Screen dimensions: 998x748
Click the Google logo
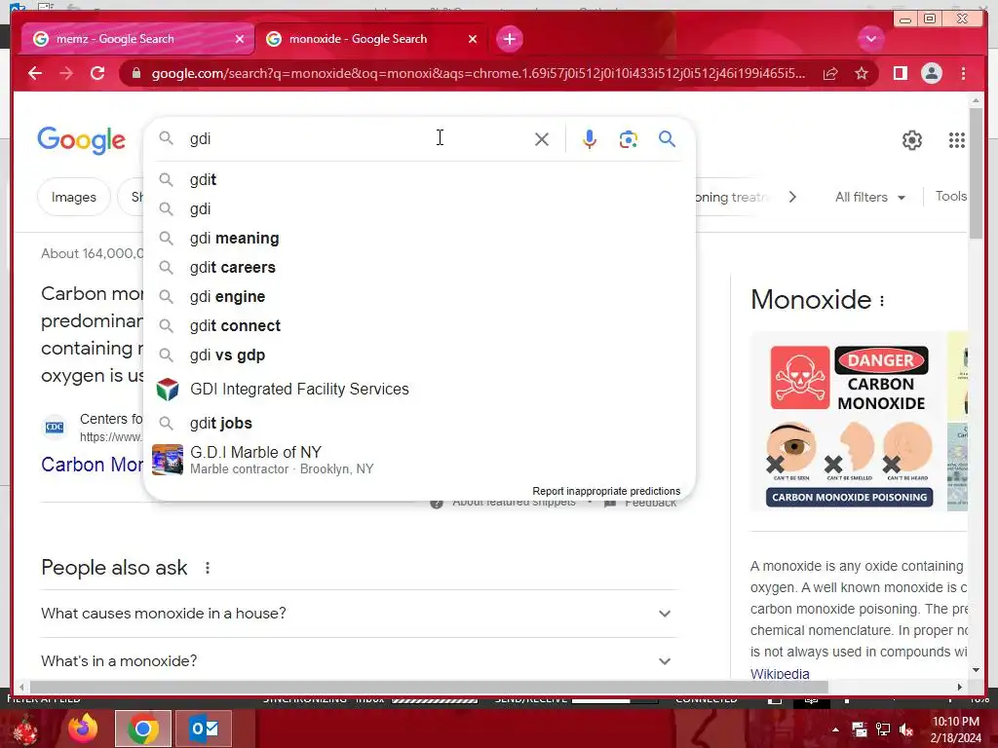[82, 140]
